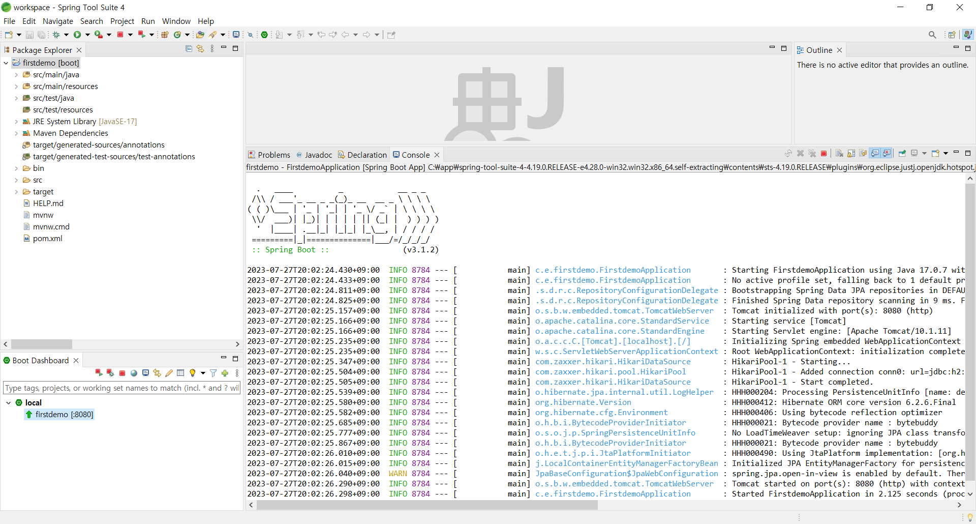976x524 pixels.
Task: Click New Java Package icon in toolbar
Action: coord(165,35)
